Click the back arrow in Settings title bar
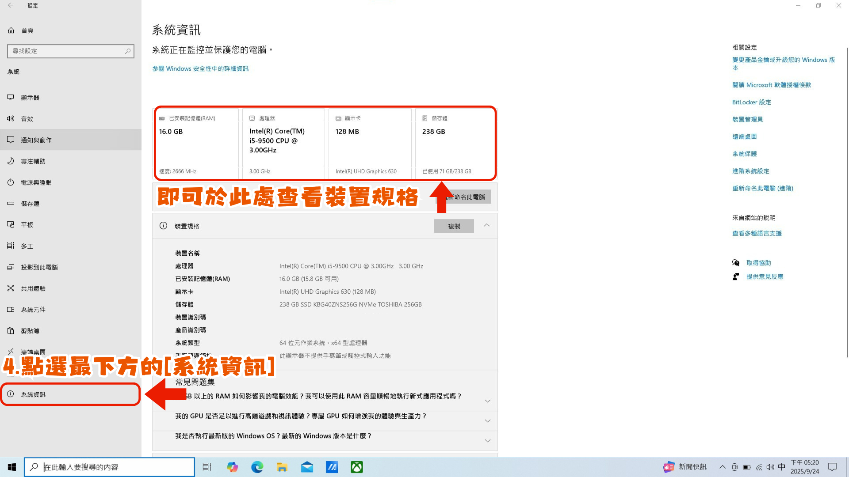This screenshot has width=849, height=477. point(11,6)
